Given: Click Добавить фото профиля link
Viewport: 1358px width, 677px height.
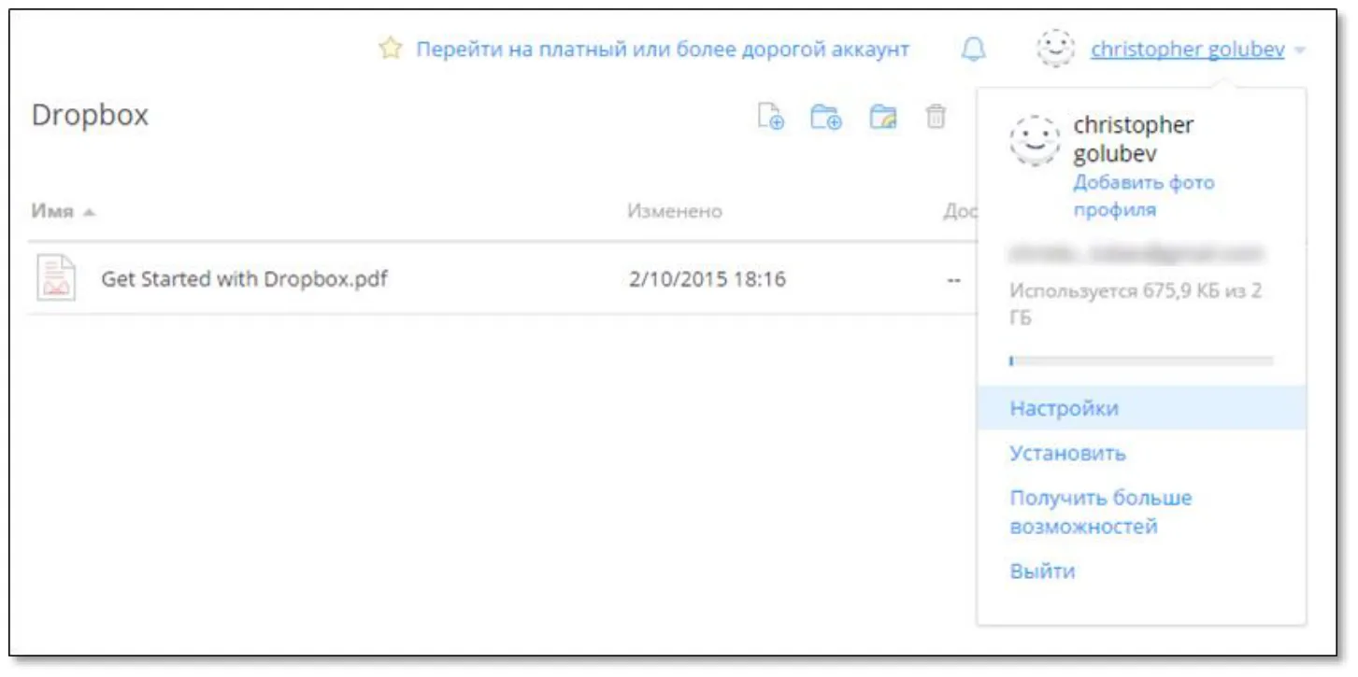Looking at the screenshot, I should (x=1143, y=196).
